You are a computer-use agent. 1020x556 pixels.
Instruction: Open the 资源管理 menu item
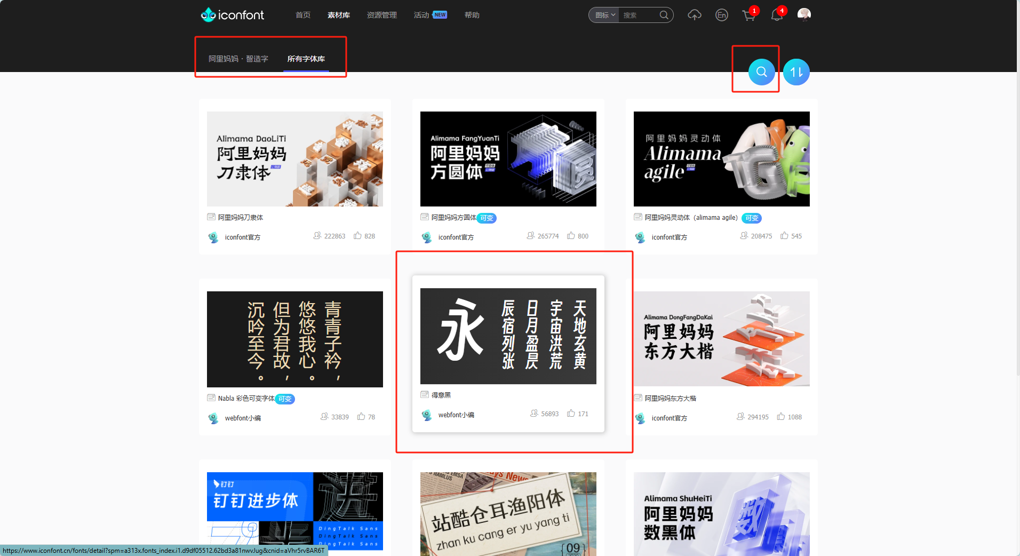pos(382,15)
